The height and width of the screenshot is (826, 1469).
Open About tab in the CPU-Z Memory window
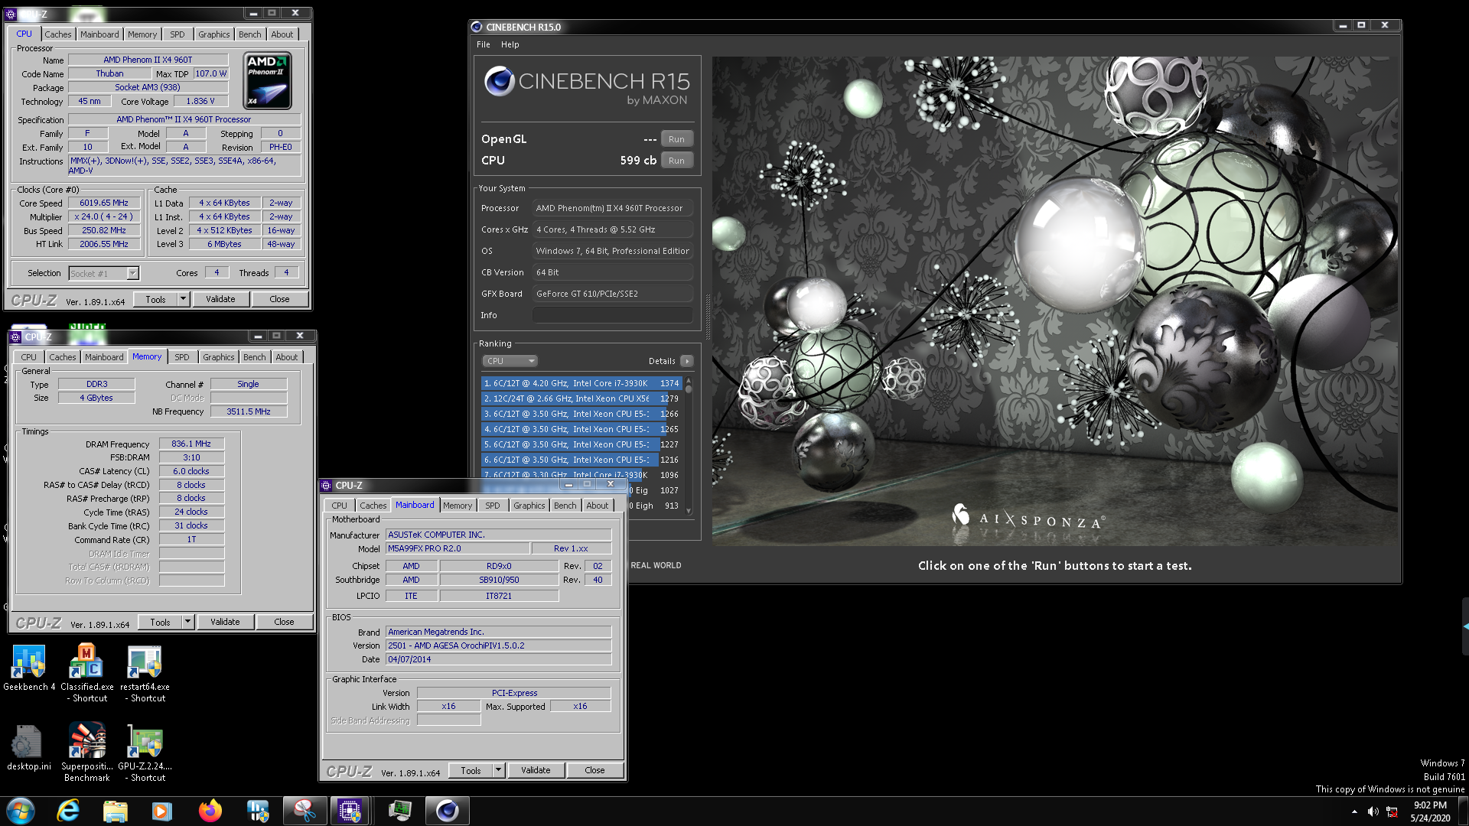(x=287, y=357)
